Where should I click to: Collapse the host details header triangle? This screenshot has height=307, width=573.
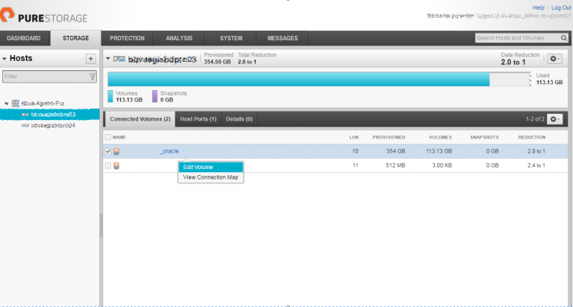tap(108, 58)
